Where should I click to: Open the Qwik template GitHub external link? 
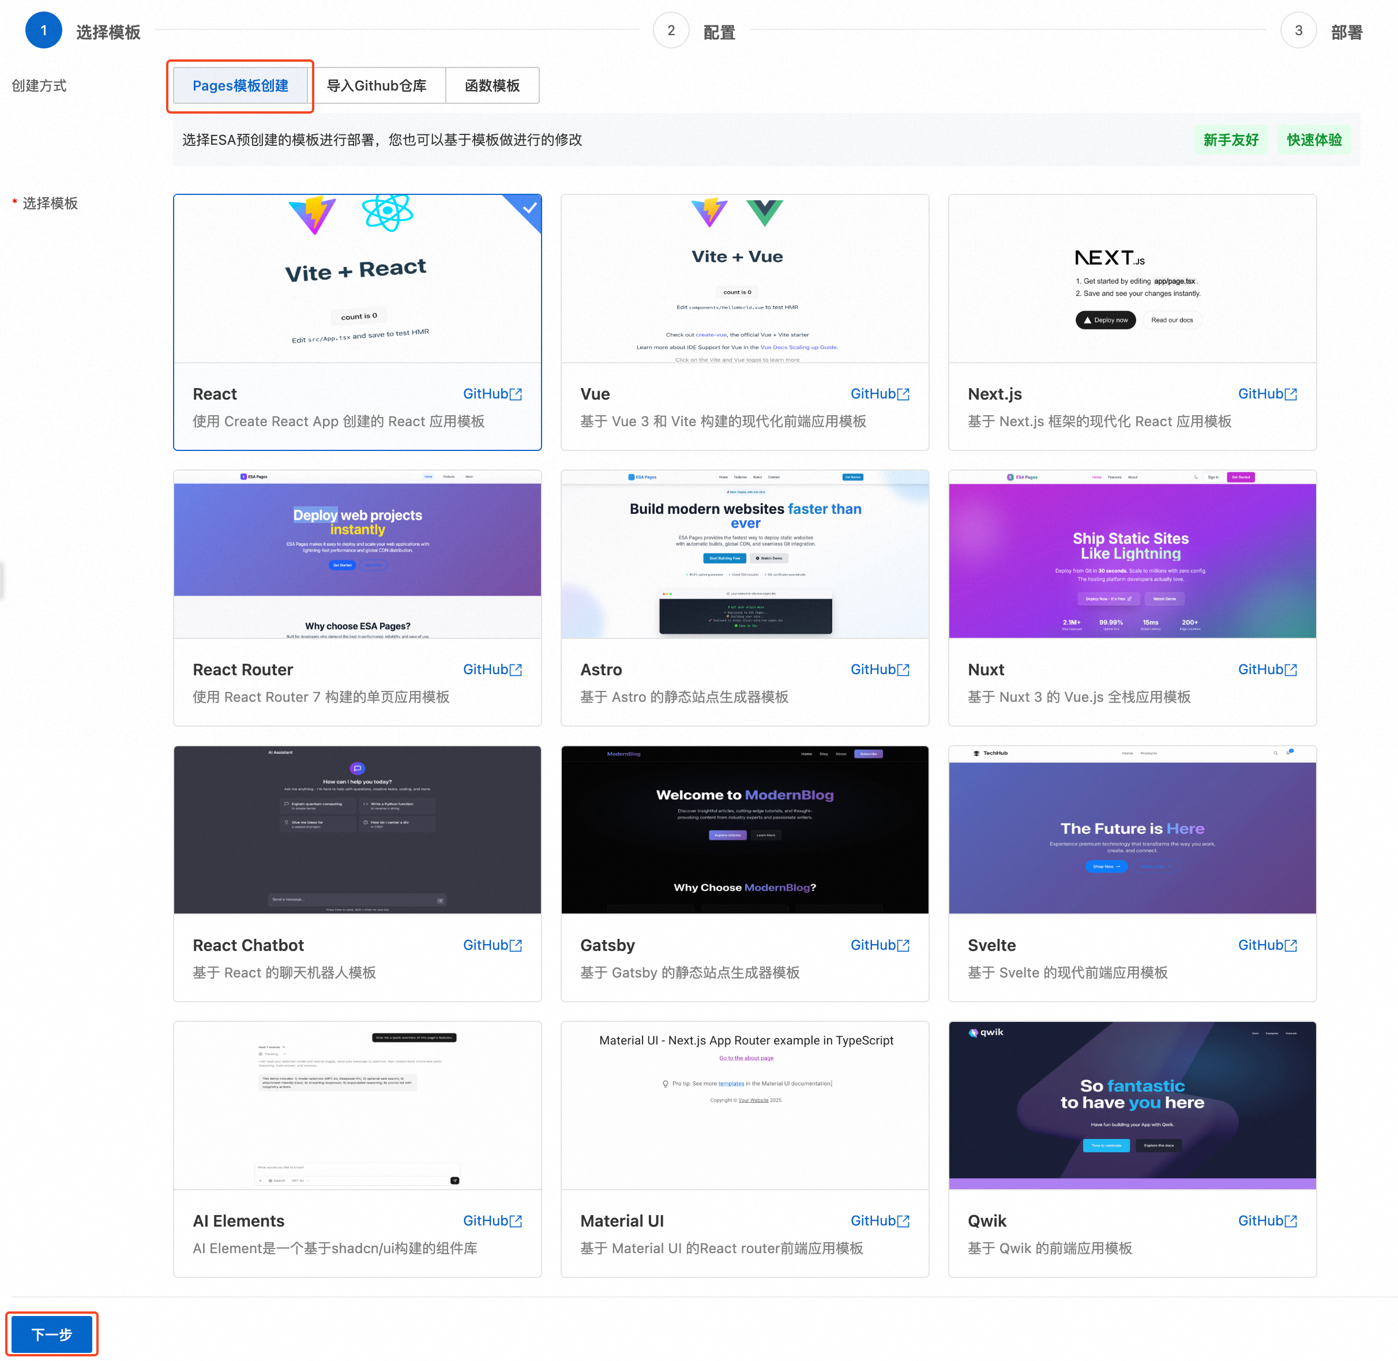click(x=1267, y=1221)
